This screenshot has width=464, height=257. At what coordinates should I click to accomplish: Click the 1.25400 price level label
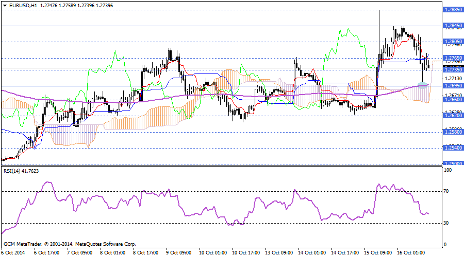(x=453, y=148)
